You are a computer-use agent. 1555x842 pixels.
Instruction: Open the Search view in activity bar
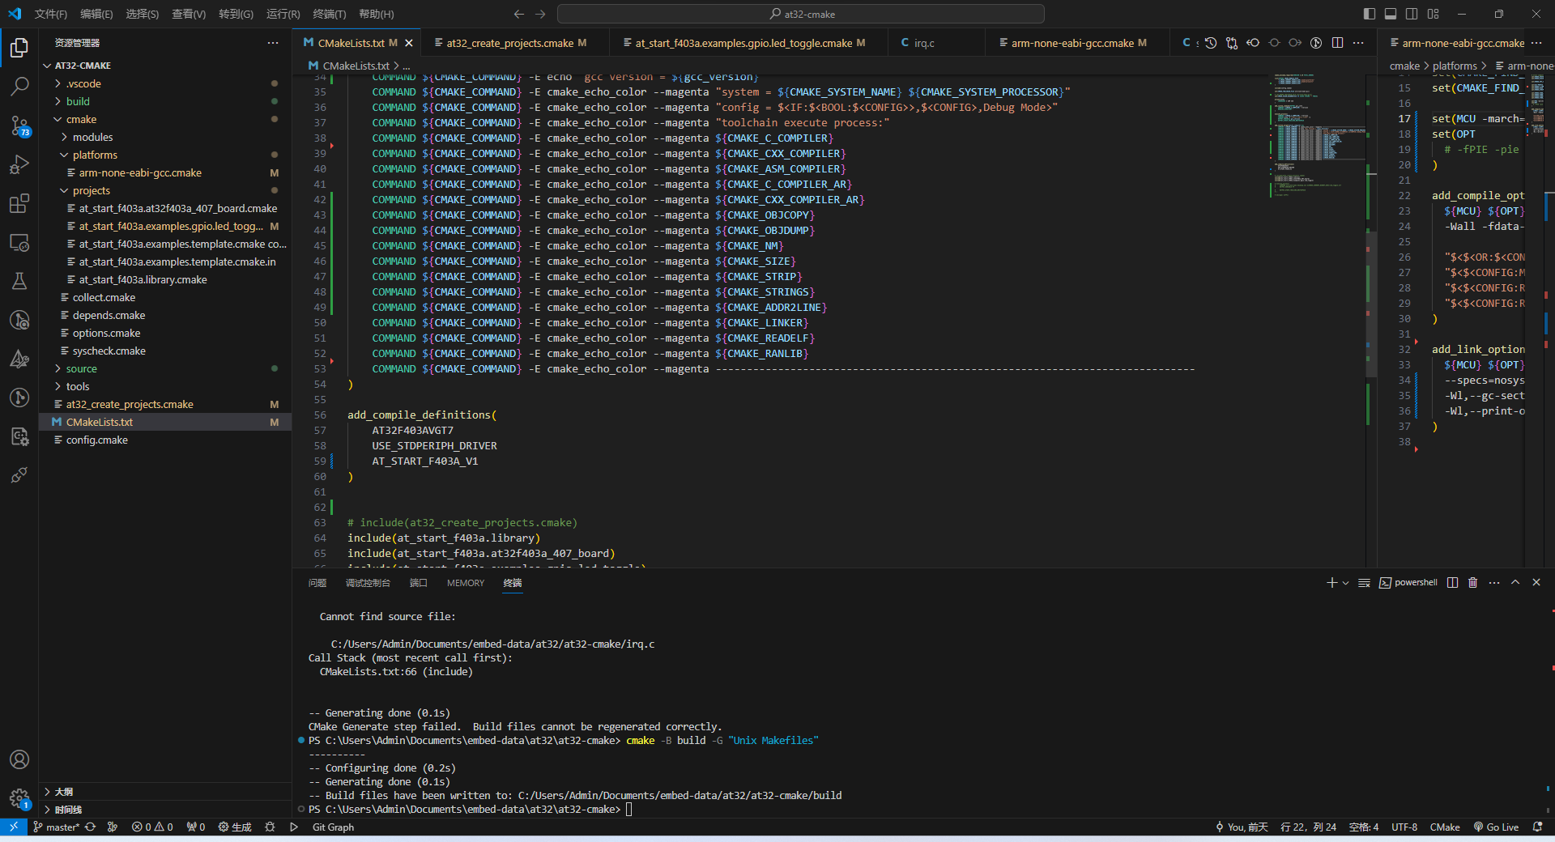pos(19,86)
